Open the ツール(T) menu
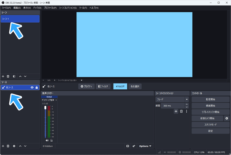Image resolution: width=231 pixels, height=155 pixels. [x=83, y=8]
